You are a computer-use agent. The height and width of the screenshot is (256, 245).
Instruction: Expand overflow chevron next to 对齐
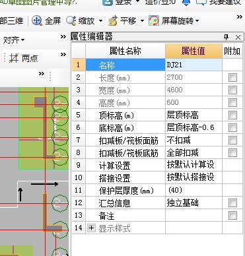[x=63, y=36]
